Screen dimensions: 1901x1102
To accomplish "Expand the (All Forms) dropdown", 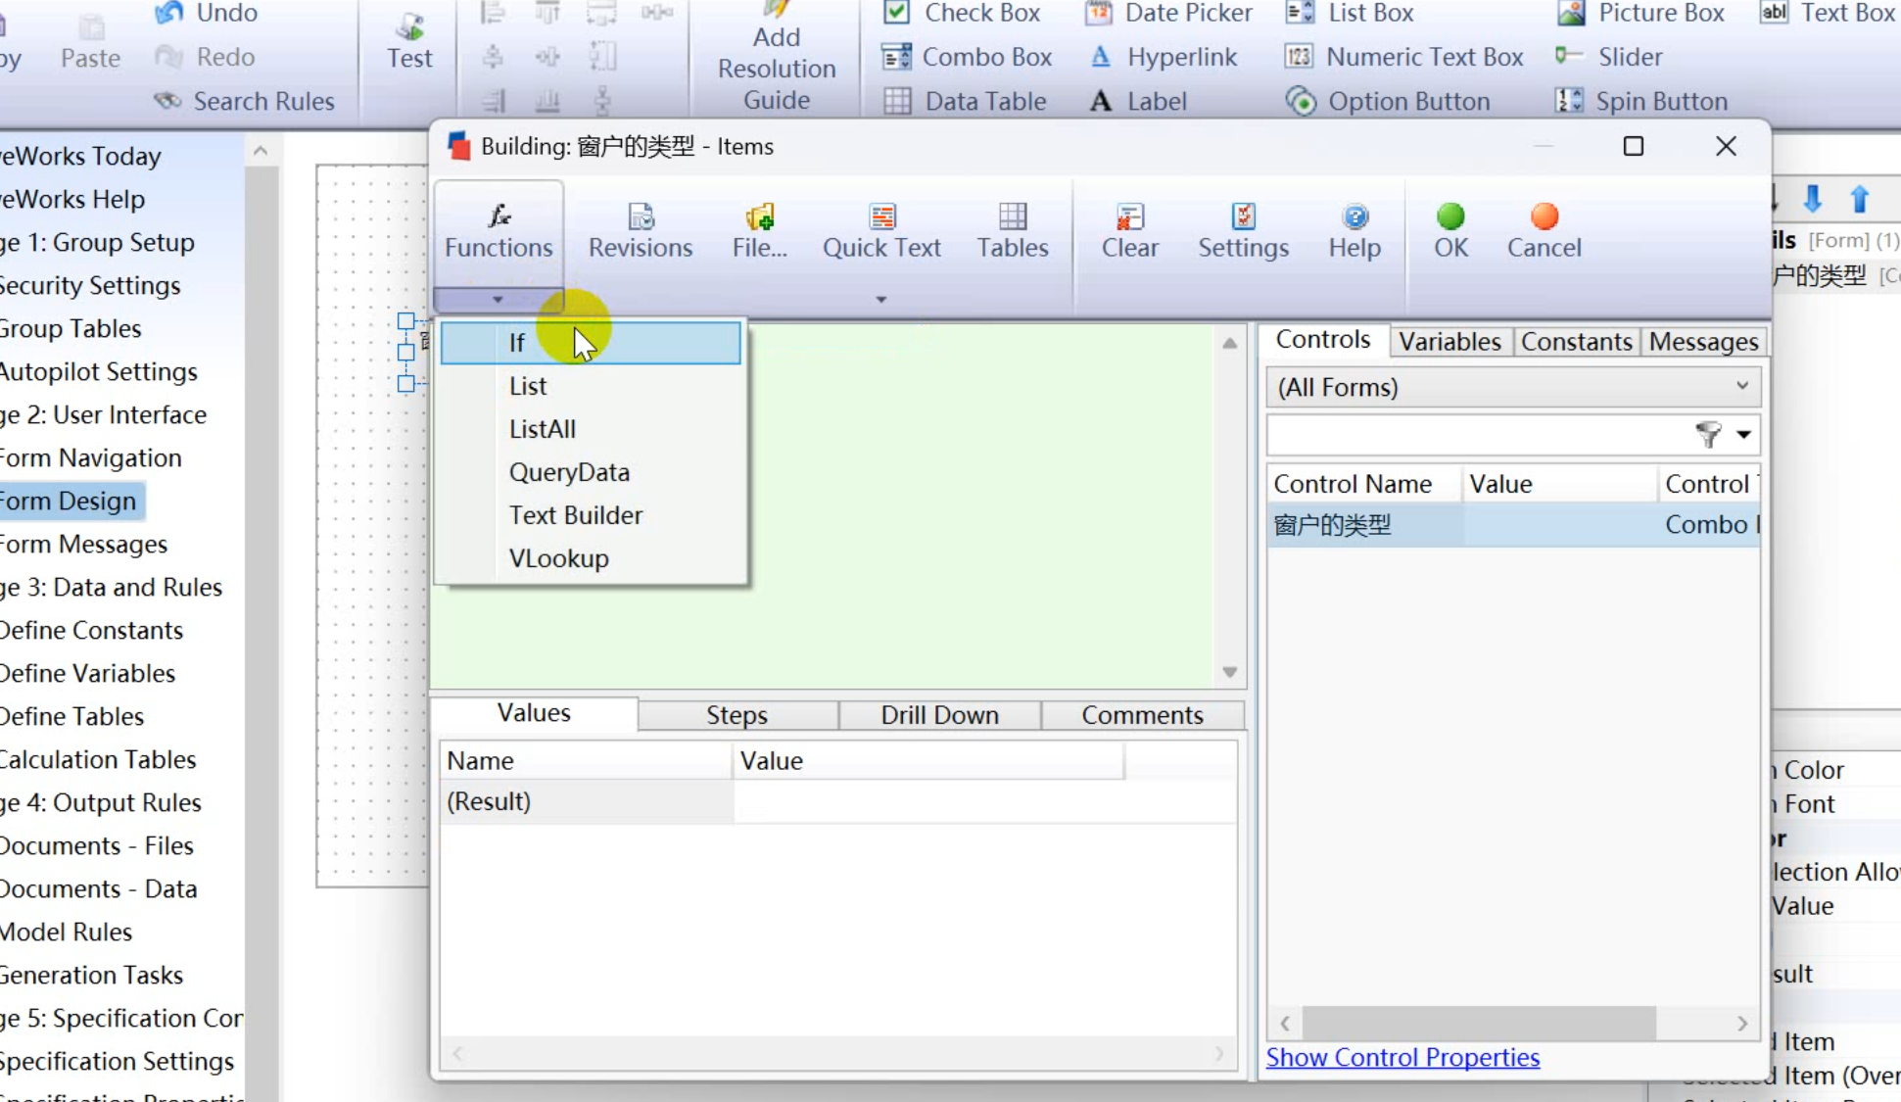I will [x=1741, y=386].
